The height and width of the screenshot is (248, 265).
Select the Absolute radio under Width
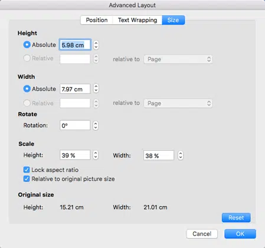coord(27,88)
